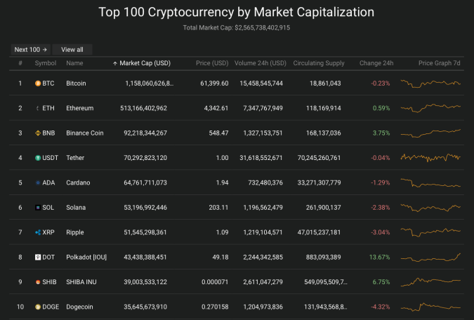Click Dogecoin change -4.32%
This screenshot has height=320, width=474.
(x=381, y=307)
